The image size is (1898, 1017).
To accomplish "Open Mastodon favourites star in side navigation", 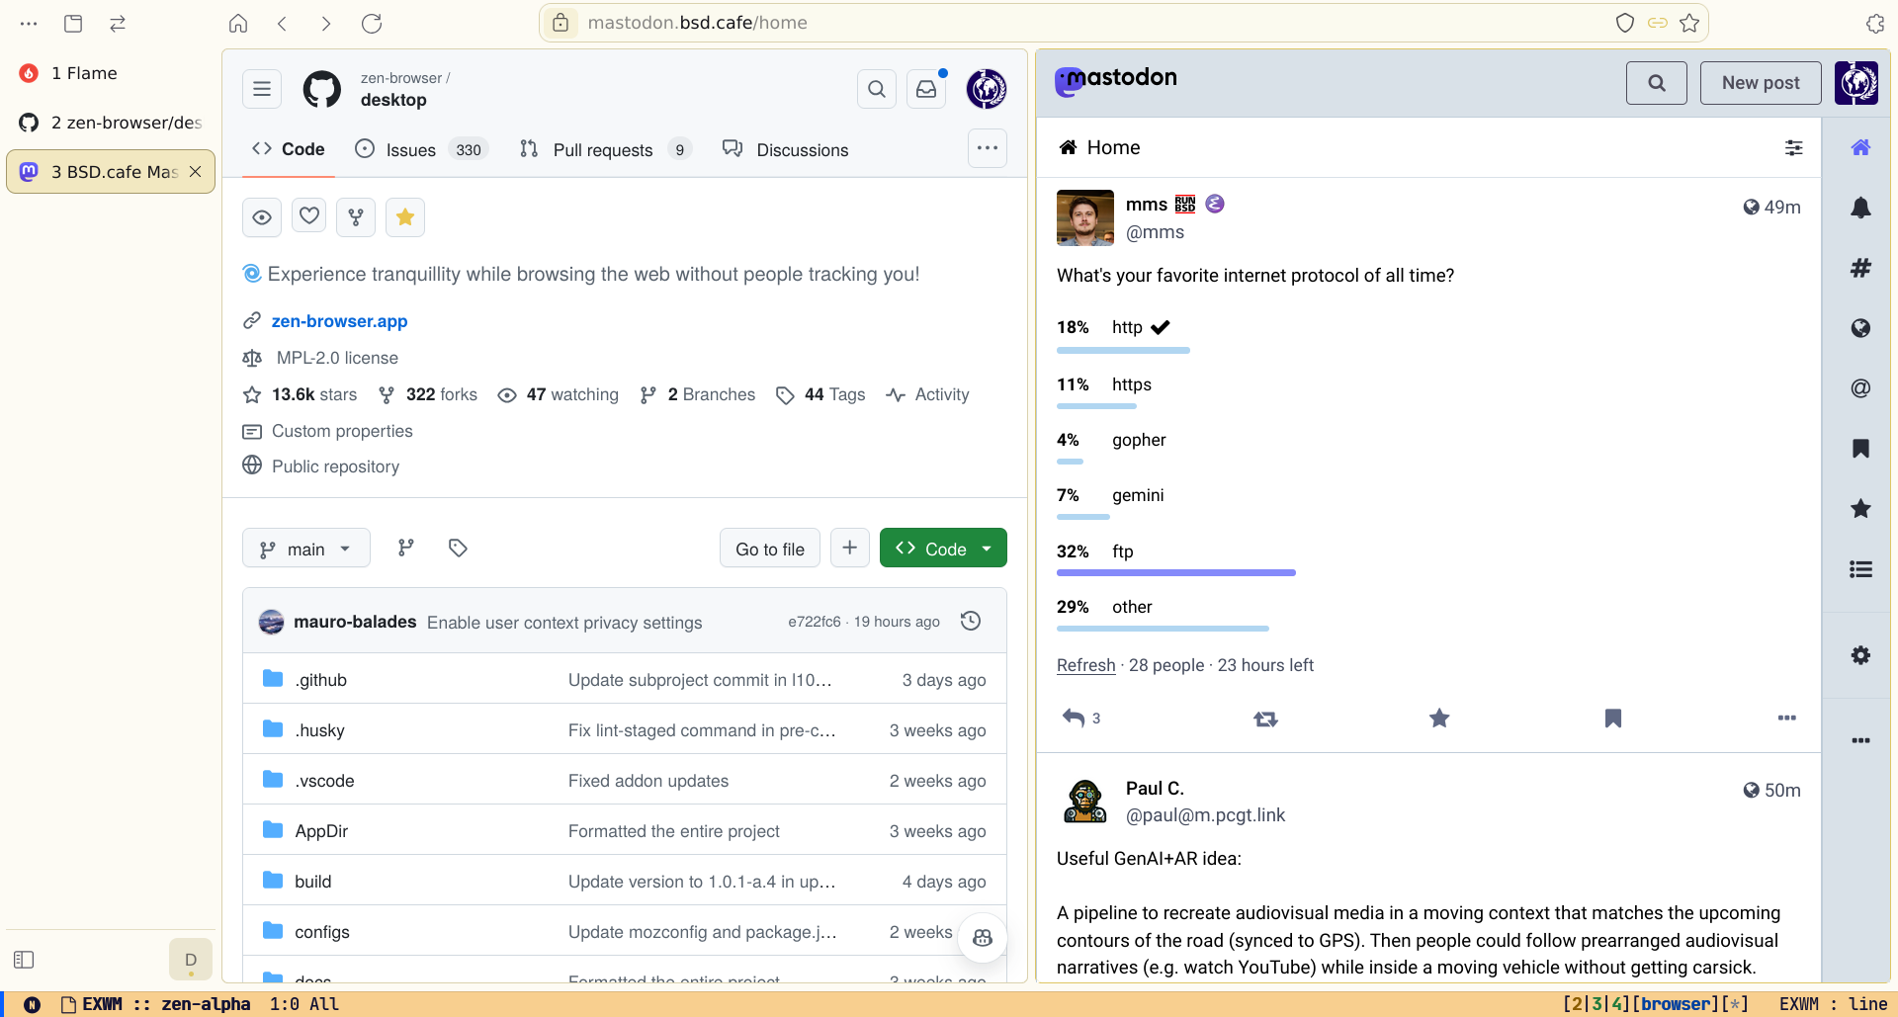I will click(1860, 509).
